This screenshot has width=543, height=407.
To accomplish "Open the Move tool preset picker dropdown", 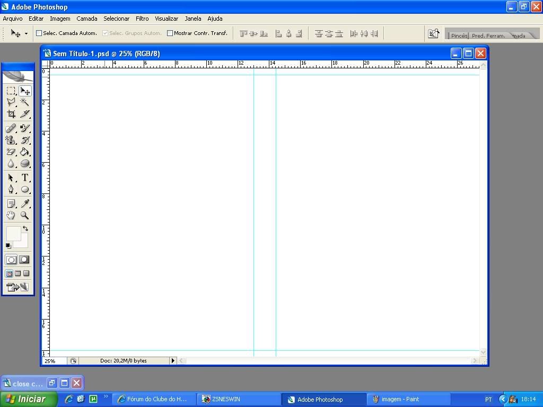I will click(26, 34).
